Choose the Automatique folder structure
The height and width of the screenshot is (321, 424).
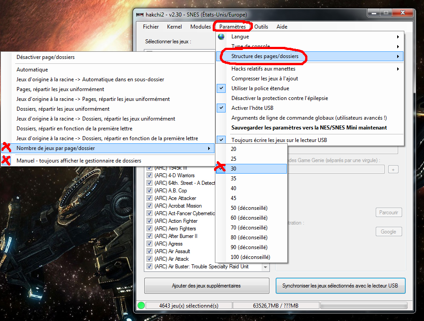(x=108, y=70)
